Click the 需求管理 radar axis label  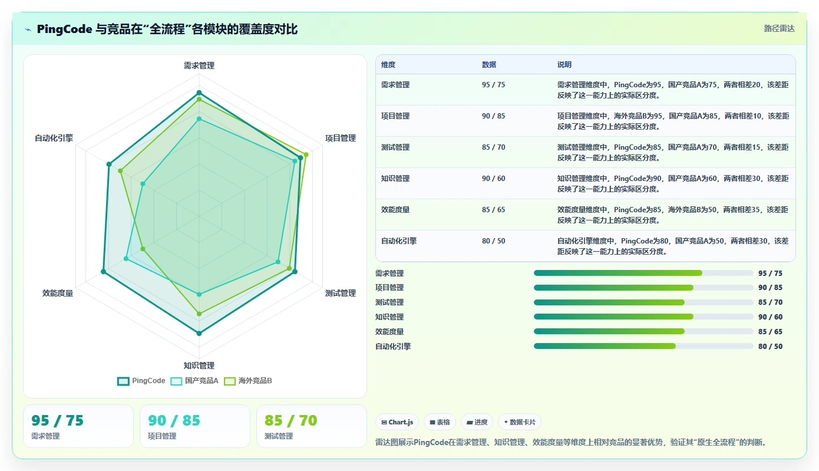199,65
